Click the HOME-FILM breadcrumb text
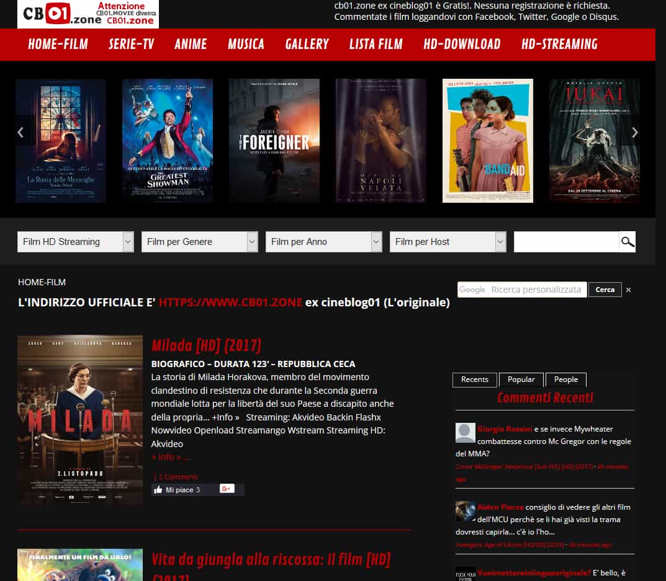666x581 pixels. (x=42, y=282)
